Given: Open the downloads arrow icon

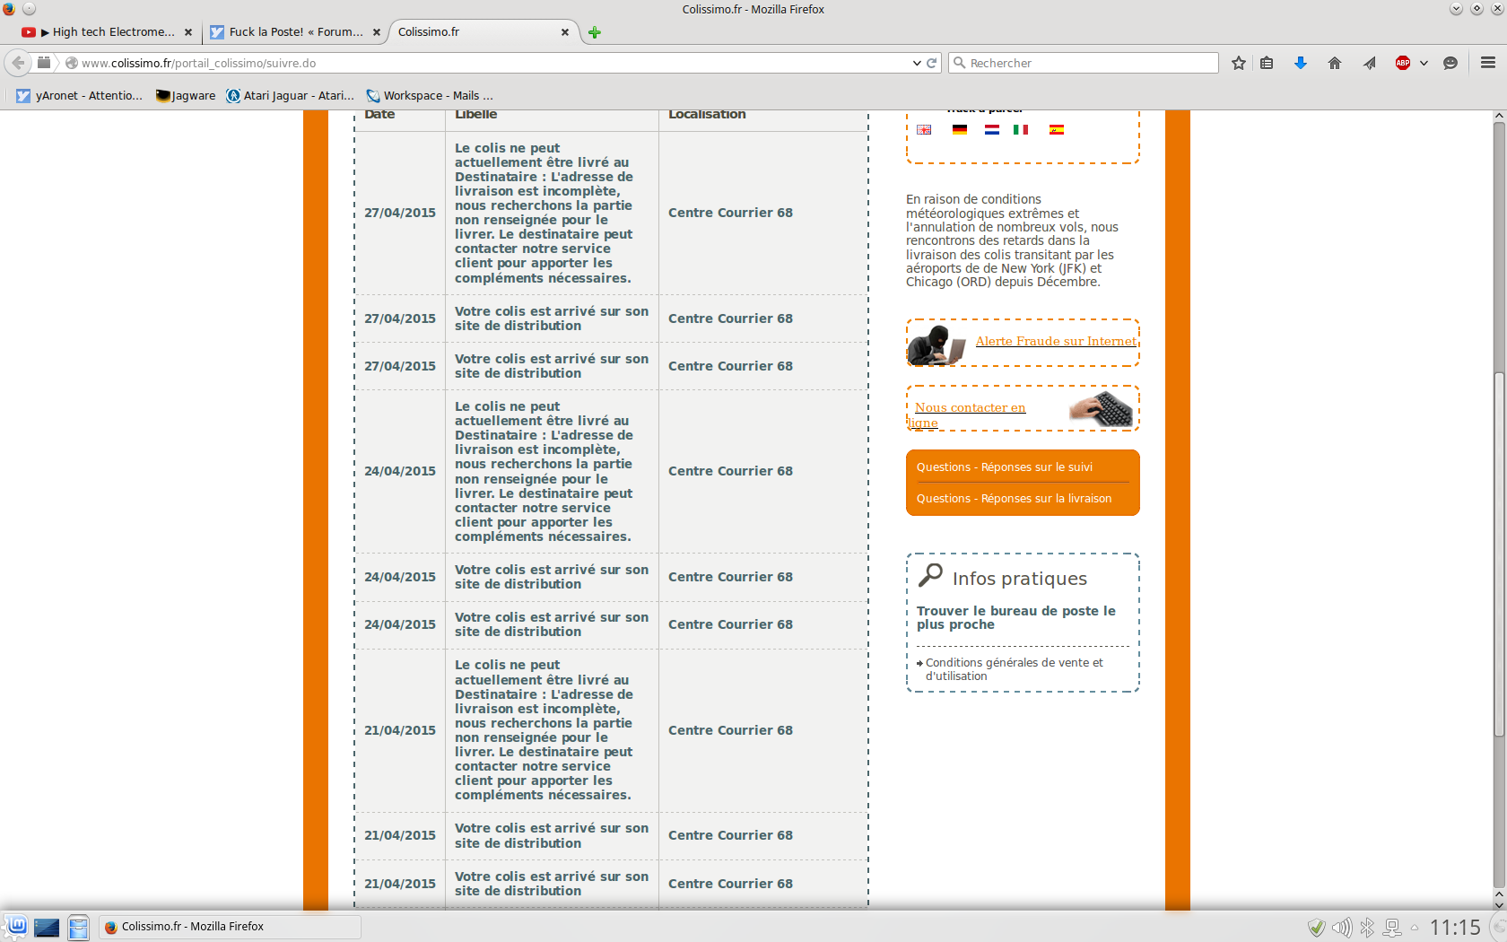Looking at the screenshot, I should pos(1301,63).
